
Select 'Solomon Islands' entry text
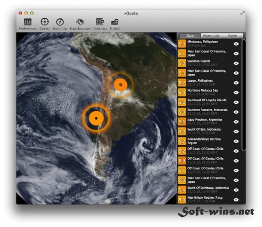199,61
